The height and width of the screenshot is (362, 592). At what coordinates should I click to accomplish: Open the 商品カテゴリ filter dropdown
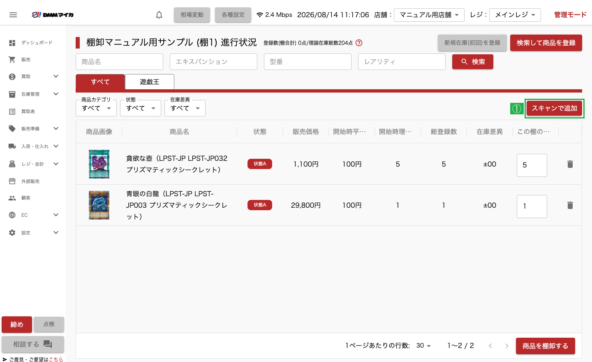(x=96, y=108)
